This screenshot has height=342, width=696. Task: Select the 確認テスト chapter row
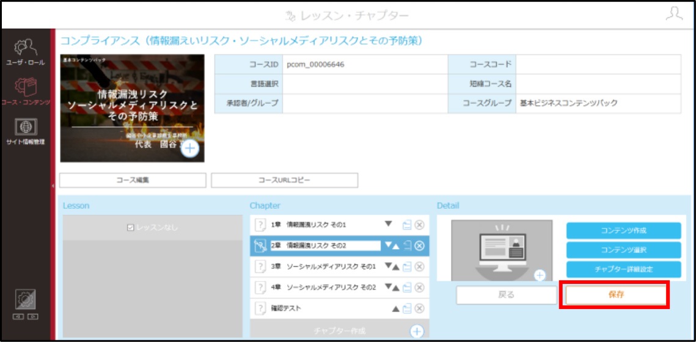[x=340, y=308]
